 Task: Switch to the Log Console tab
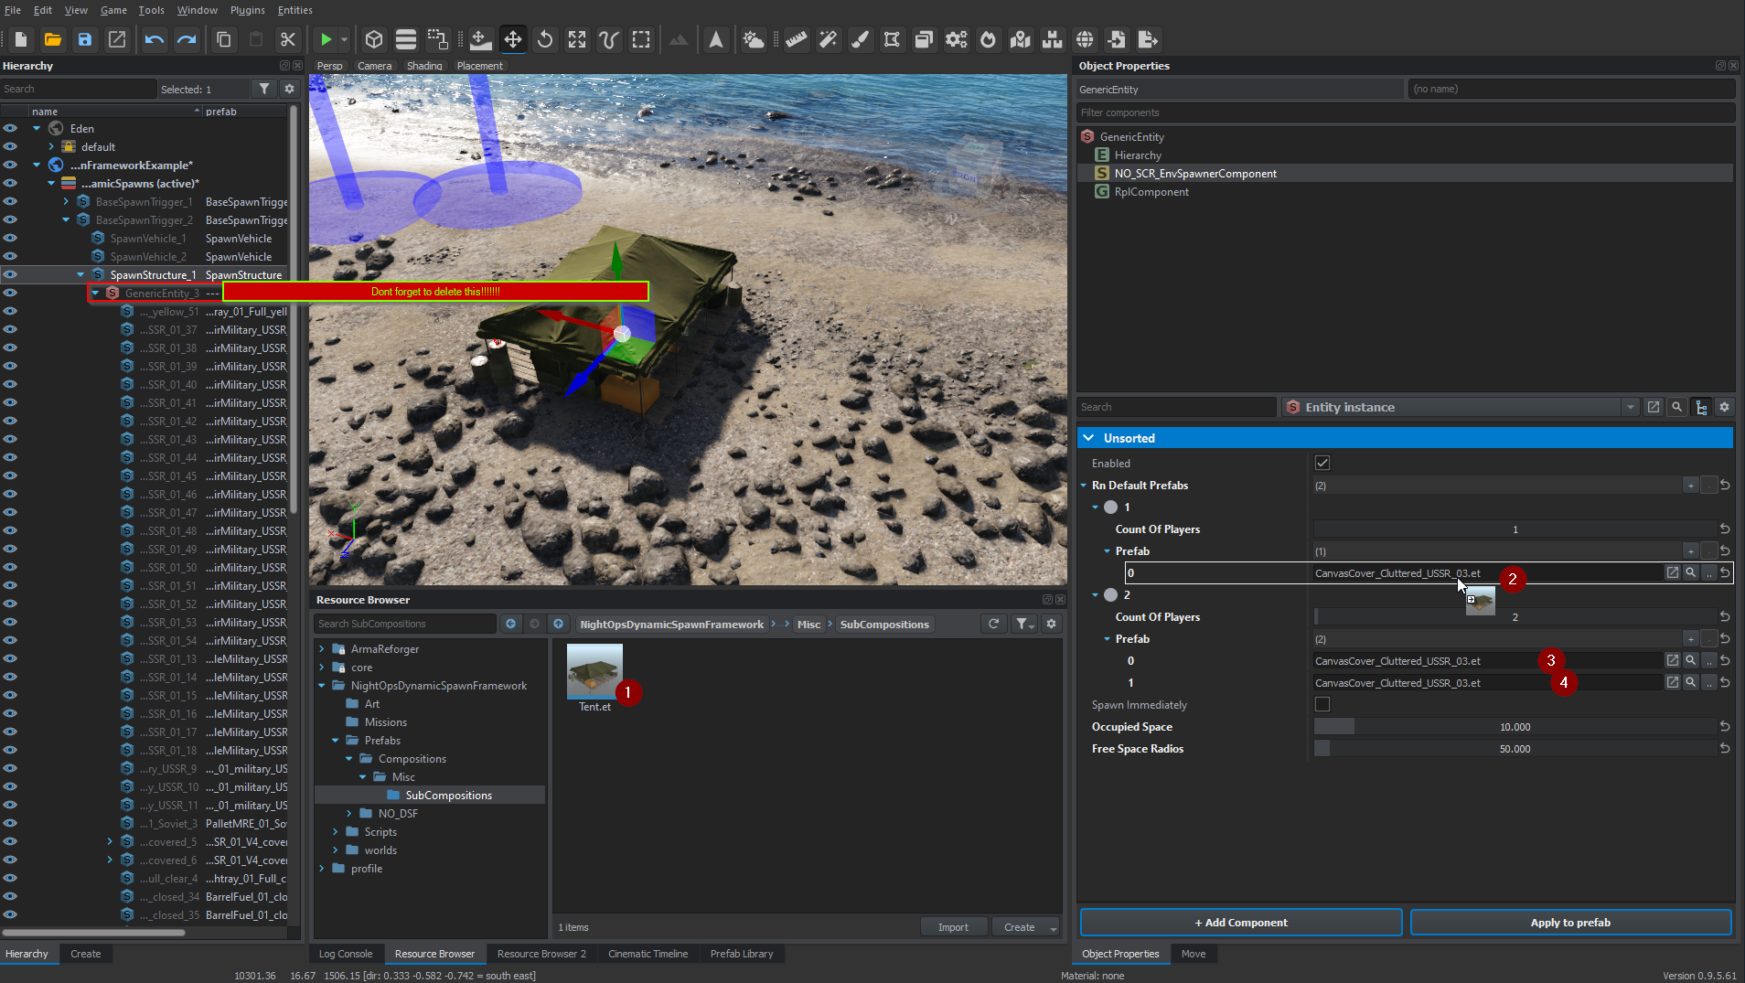(346, 954)
